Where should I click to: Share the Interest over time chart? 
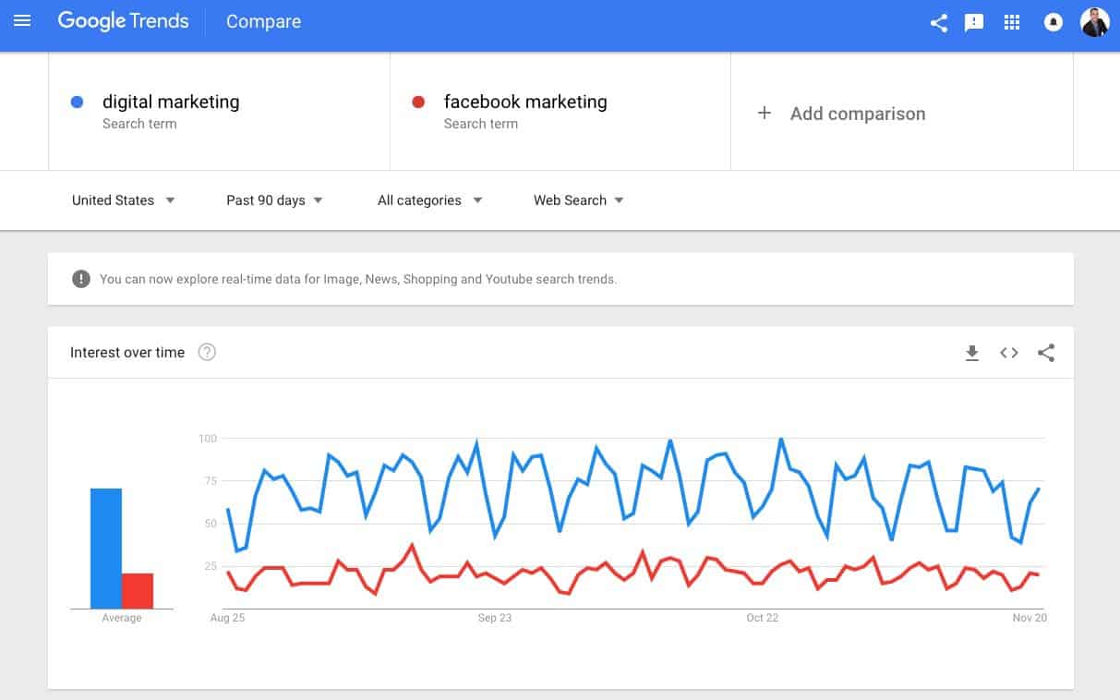tap(1046, 353)
